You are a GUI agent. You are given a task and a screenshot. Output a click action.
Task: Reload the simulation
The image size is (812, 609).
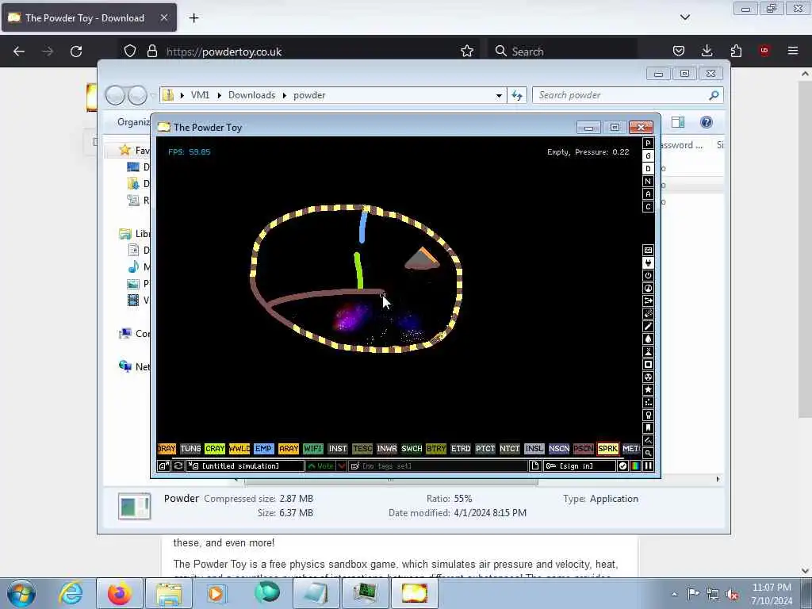click(x=178, y=466)
